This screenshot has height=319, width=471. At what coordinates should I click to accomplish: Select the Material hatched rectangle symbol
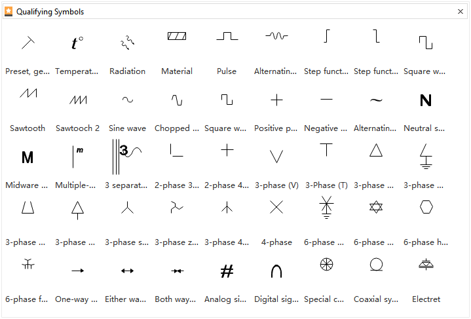coord(177,36)
